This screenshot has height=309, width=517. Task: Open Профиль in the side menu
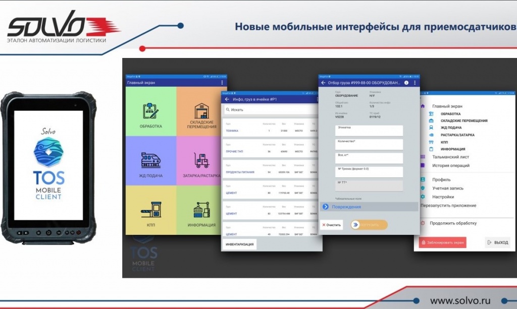coord(441,179)
